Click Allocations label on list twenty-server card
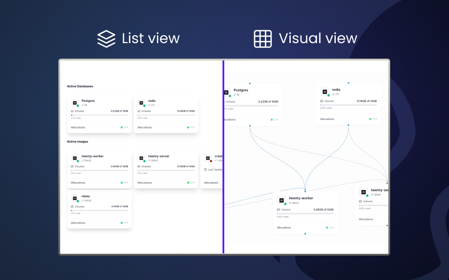449x280 pixels. tap(144, 183)
